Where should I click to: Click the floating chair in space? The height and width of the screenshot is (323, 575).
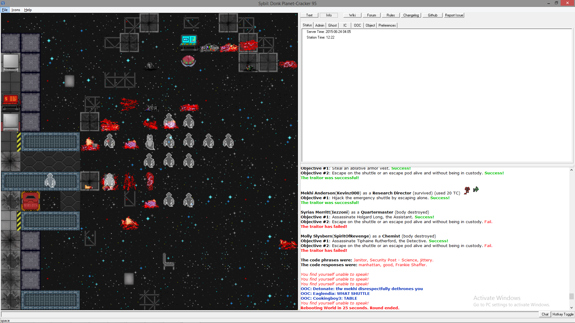169,261
